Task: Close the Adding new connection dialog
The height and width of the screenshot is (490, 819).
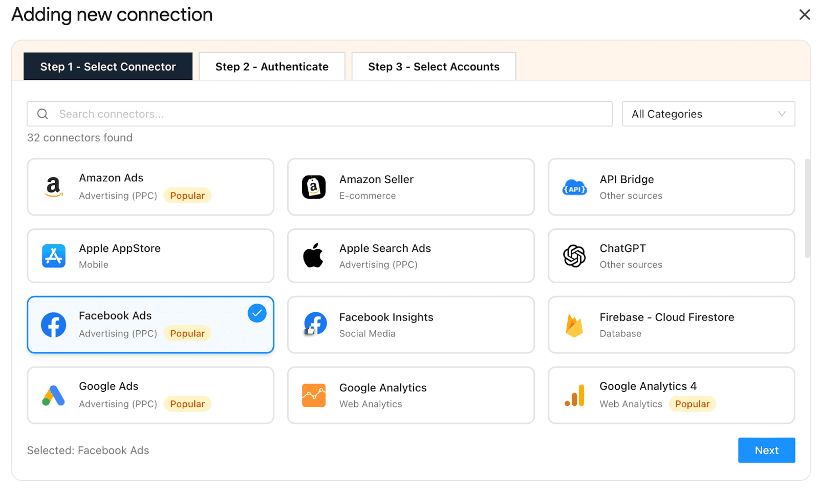Action: [x=804, y=15]
